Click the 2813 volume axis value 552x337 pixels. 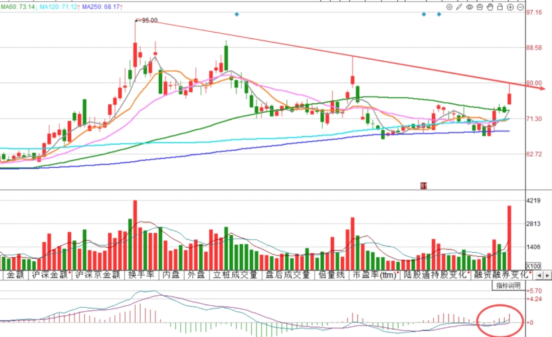[x=533, y=224]
